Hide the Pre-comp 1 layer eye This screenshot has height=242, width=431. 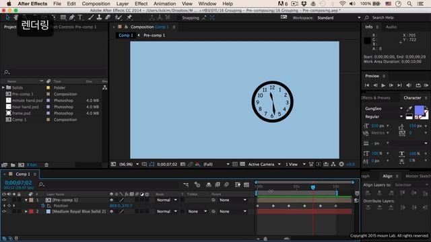click(x=4, y=200)
